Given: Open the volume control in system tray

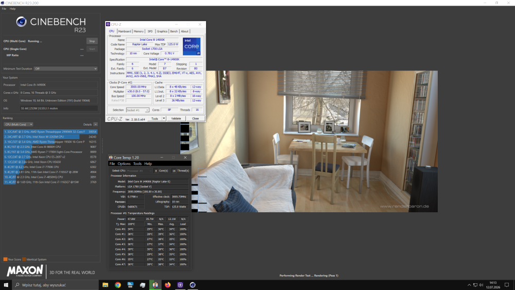Looking at the screenshot, I should click(481, 285).
